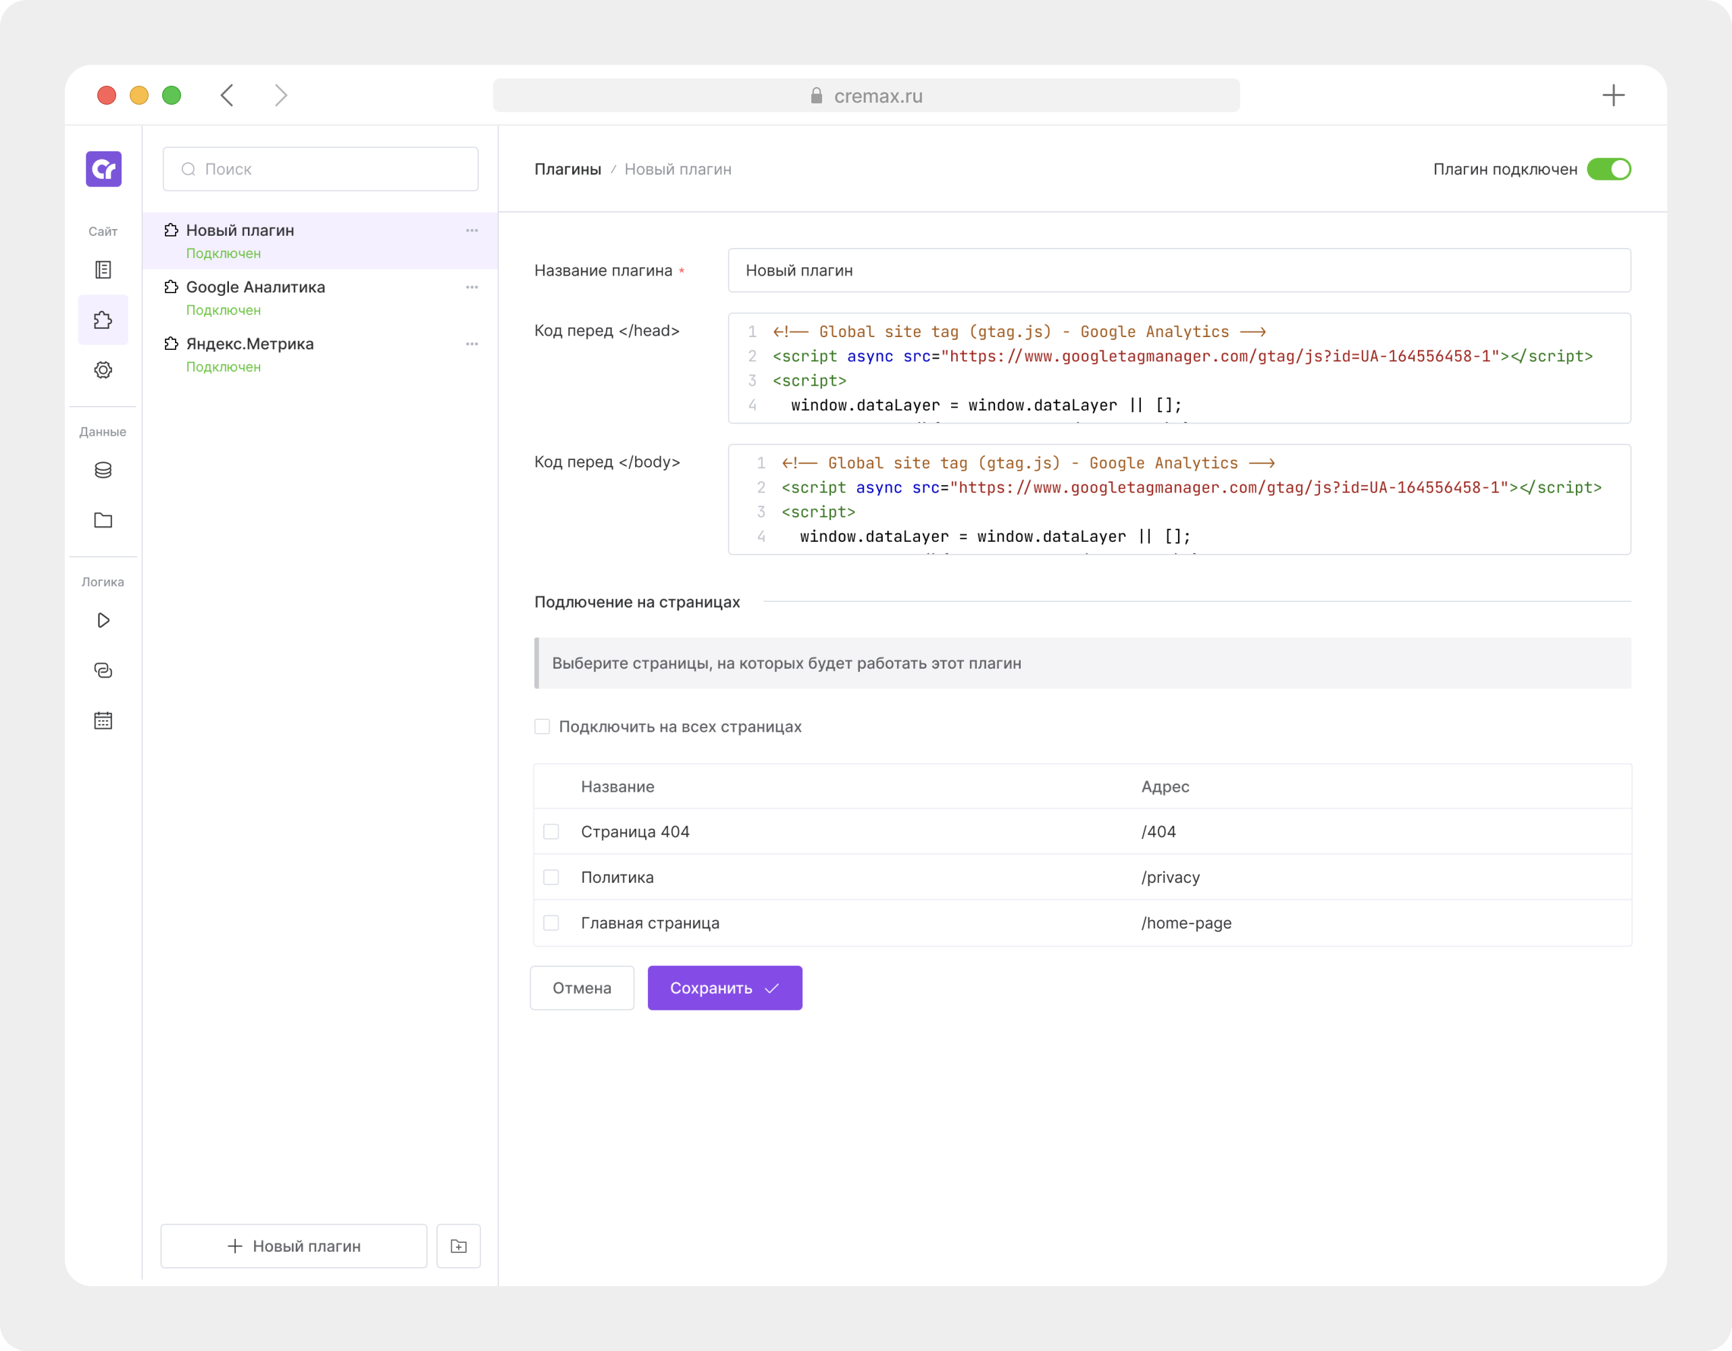Screen dimensions: 1732x1351
Task: Click the Сохранить button
Action: [x=725, y=988]
